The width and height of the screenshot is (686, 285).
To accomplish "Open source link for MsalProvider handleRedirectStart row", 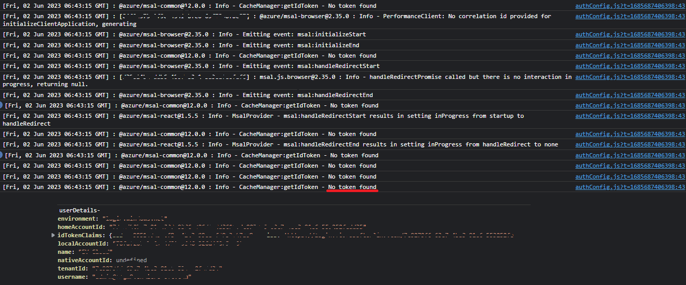I will tap(630, 116).
